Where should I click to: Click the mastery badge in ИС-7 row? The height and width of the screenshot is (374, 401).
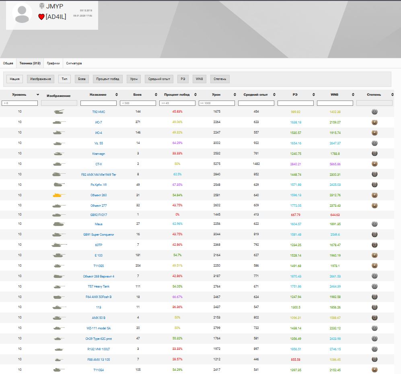374,122
